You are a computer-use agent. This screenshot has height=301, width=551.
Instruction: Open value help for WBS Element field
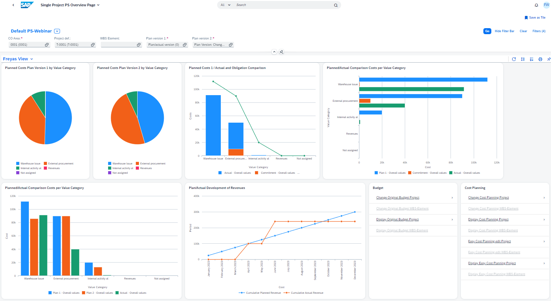pyautogui.click(x=139, y=45)
